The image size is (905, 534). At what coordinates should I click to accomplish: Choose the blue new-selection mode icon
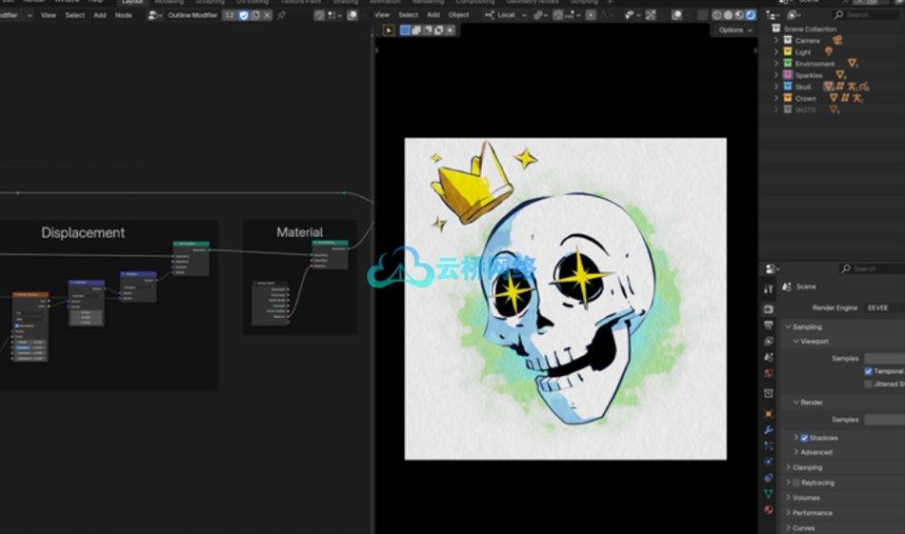click(405, 30)
